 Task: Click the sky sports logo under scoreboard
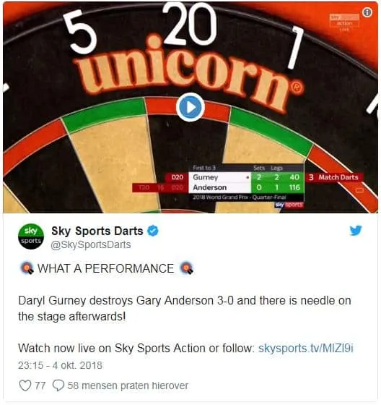pyautogui.click(x=289, y=205)
